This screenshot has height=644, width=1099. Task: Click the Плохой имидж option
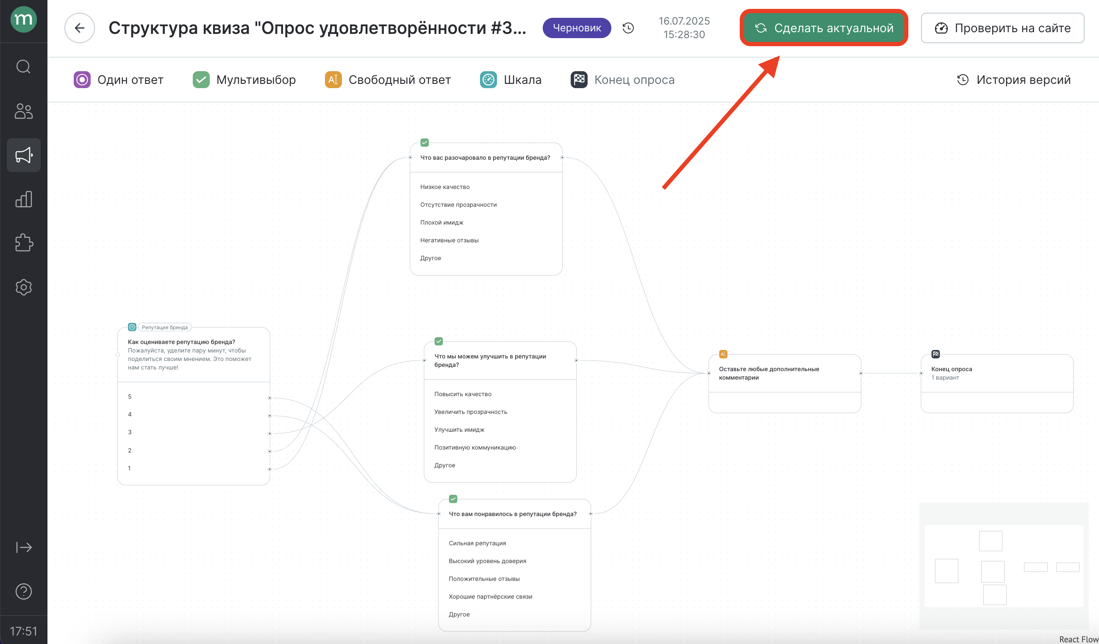442,222
